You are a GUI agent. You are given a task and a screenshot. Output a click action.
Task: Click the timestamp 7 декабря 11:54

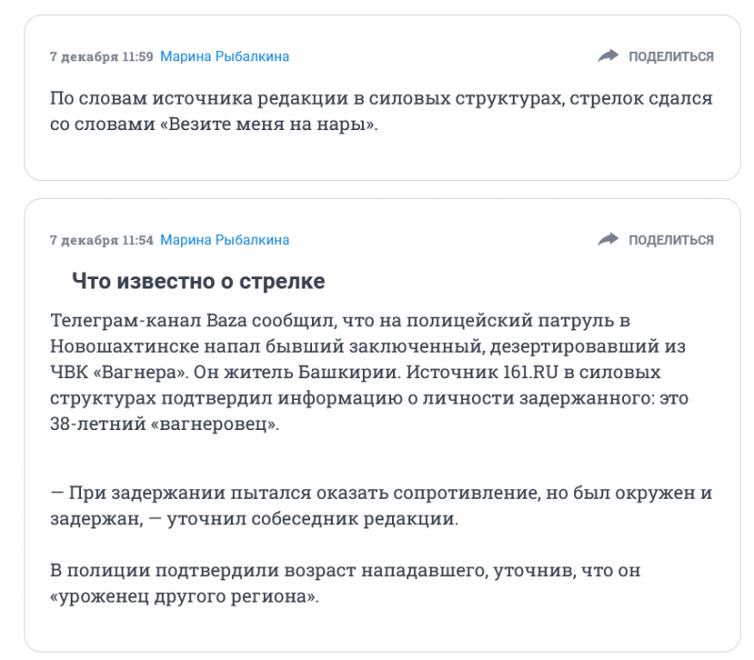point(101,239)
